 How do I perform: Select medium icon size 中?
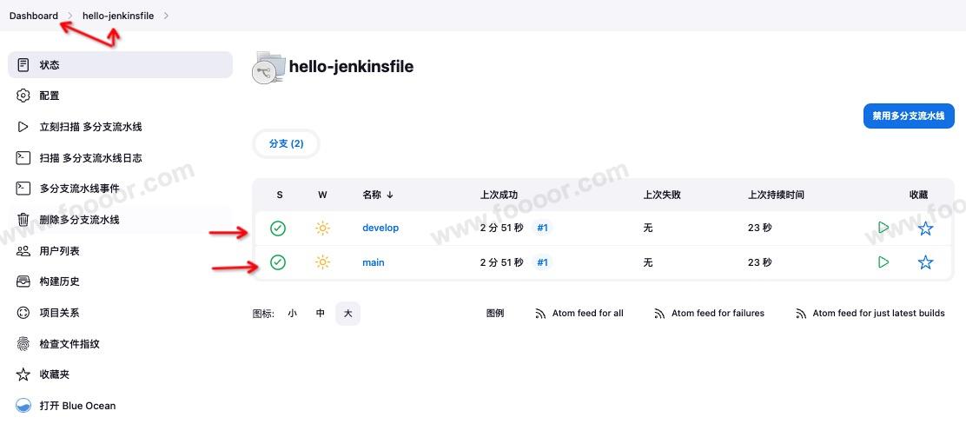coord(321,314)
